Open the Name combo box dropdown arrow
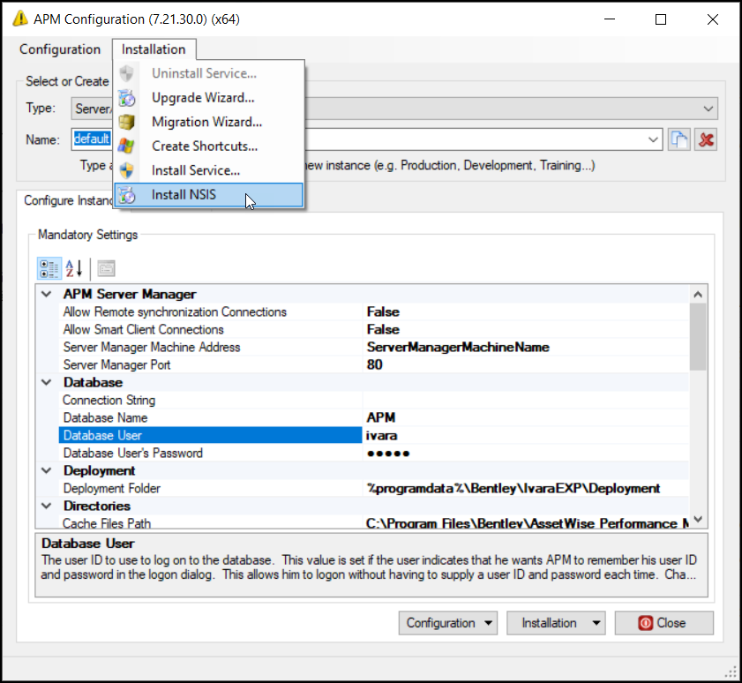The height and width of the screenshot is (683, 742). tap(653, 139)
